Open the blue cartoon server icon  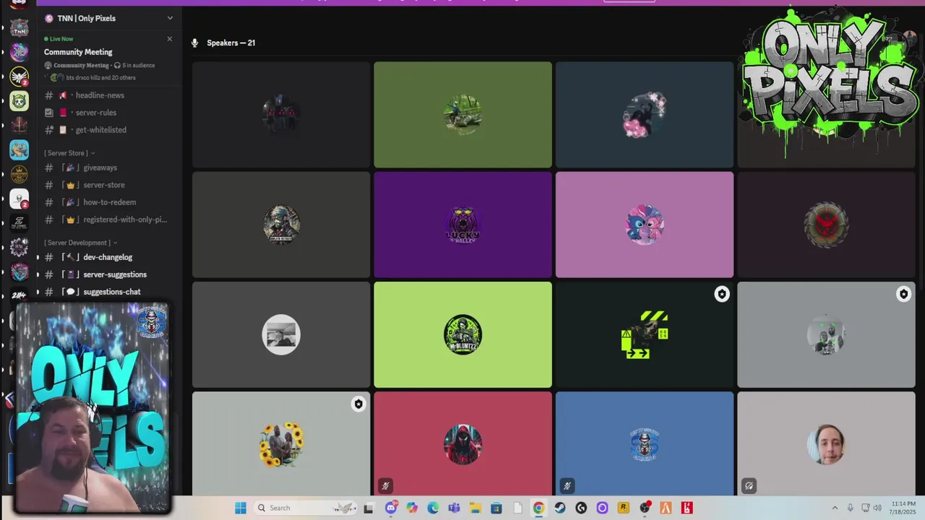coord(20,149)
